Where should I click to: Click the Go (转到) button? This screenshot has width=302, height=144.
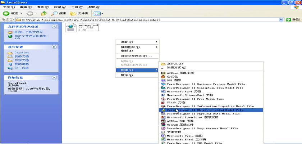pos(292,20)
